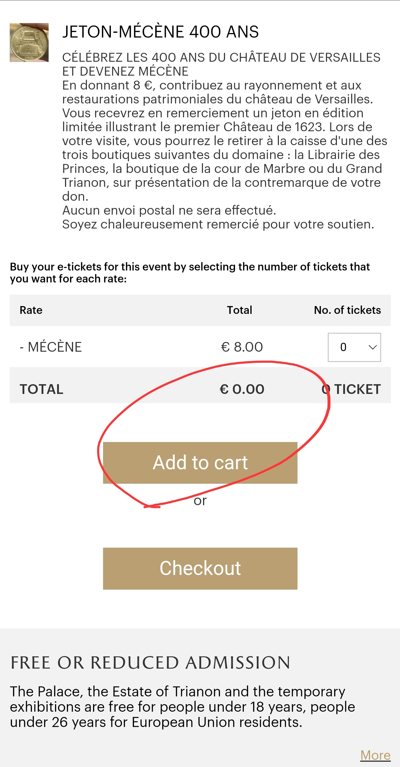Click the 'Aucun envoi postal' notice line
This screenshot has height=767, width=400.
169,210
